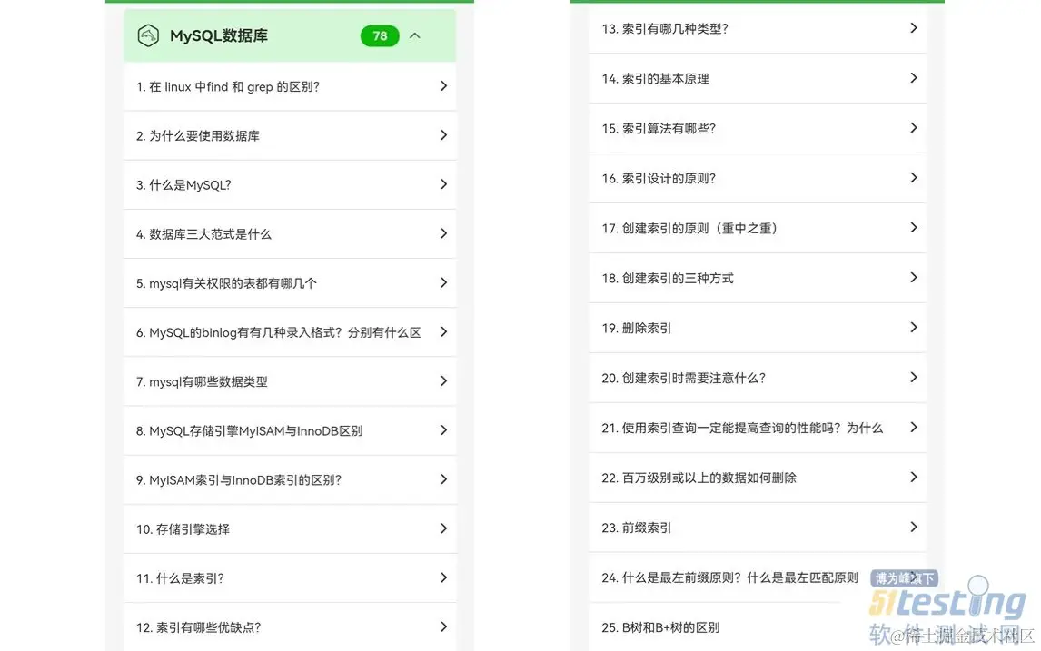Viewport: 1041px width, 651px height.
Task: Open chevron for "索引有哪几种类型?"
Action: point(914,28)
